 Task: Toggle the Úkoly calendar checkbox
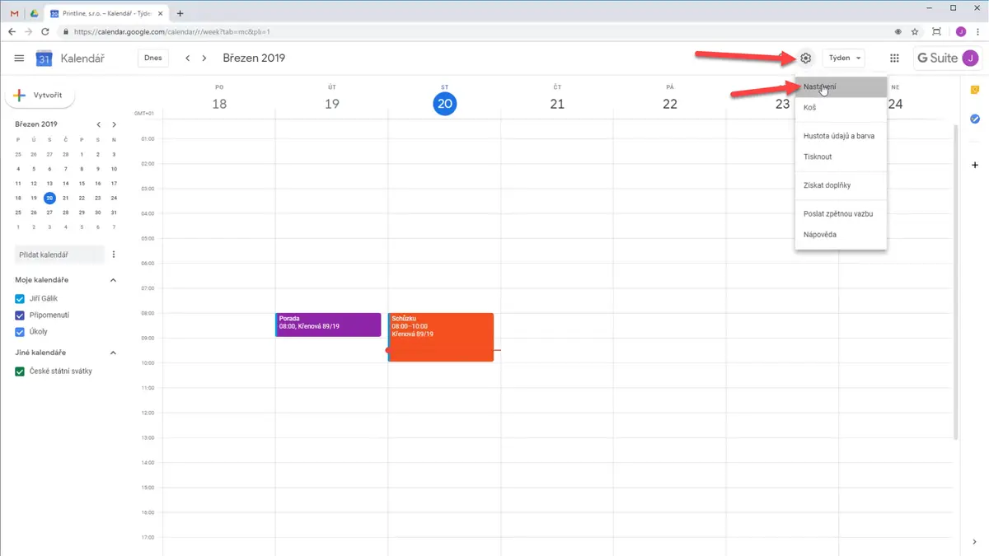(x=21, y=332)
